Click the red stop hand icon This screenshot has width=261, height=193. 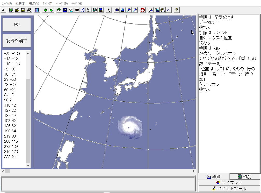click(x=142, y=10)
